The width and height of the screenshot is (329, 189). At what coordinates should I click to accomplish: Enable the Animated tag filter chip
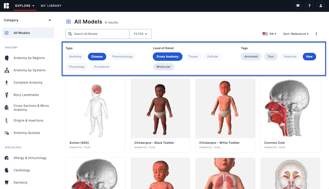251,56
